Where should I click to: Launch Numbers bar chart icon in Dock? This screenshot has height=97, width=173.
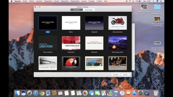[110, 93]
